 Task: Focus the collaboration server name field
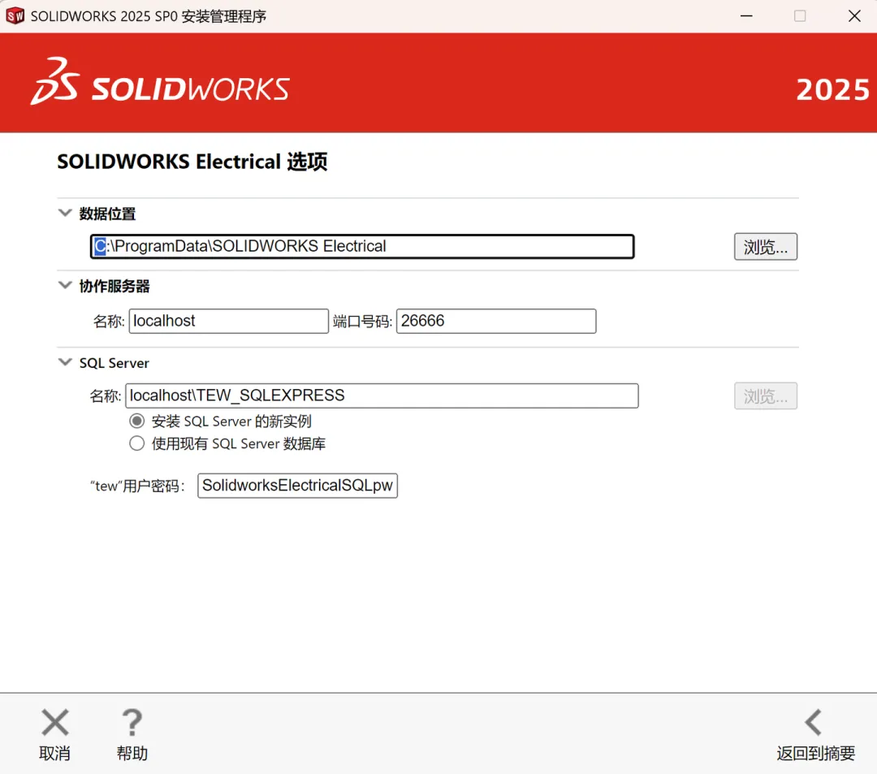coord(228,321)
